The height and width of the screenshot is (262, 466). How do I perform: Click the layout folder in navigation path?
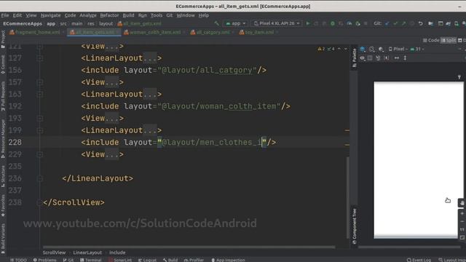[x=106, y=23]
